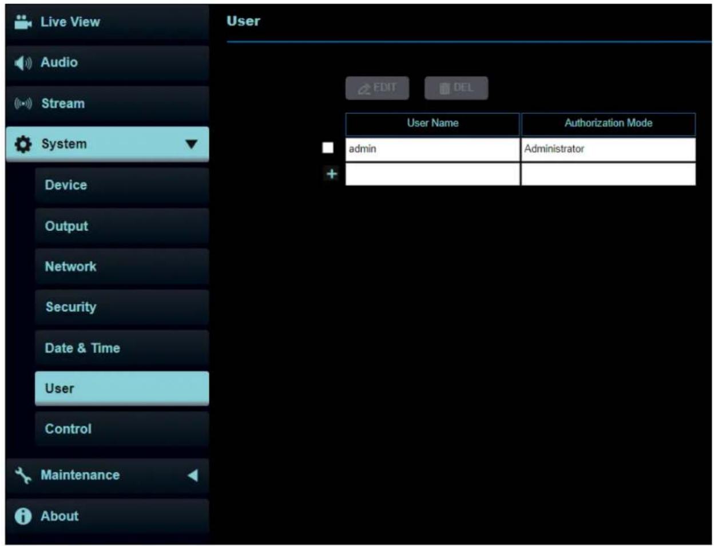Open the Control submenu item

click(122, 429)
